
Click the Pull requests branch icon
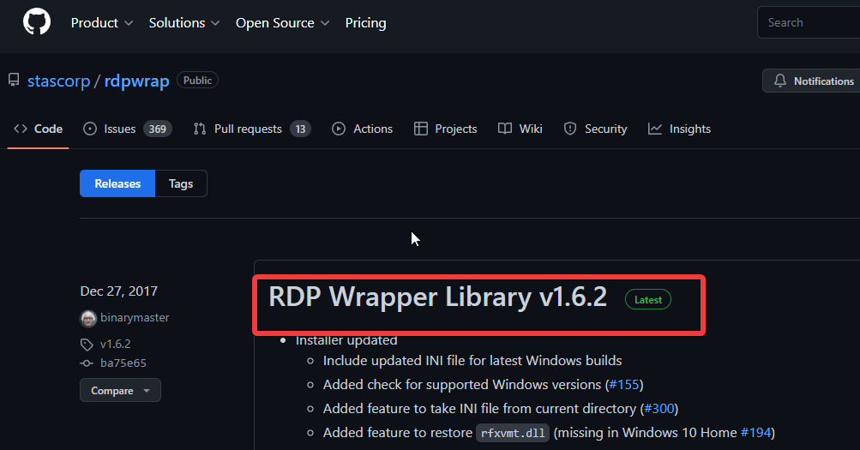[200, 129]
